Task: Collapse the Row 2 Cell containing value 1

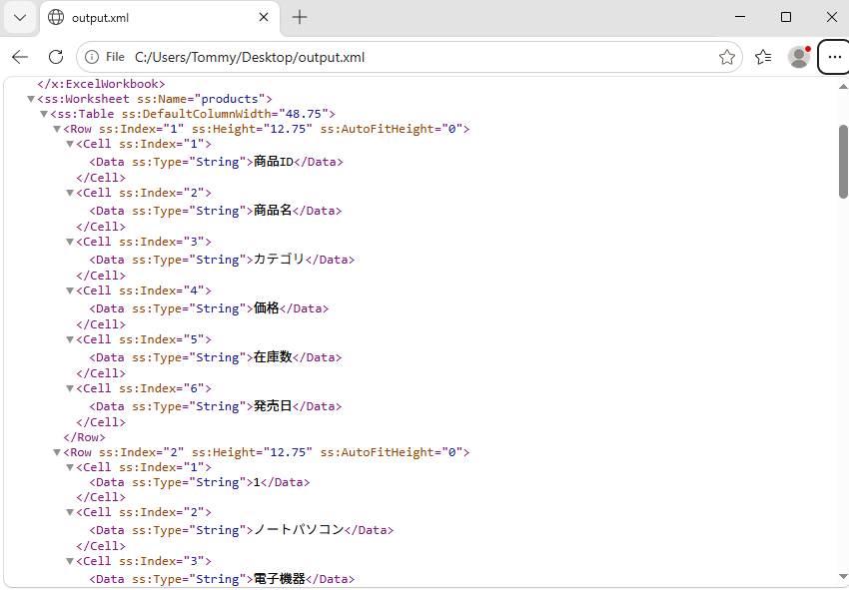Action: click(70, 467)
